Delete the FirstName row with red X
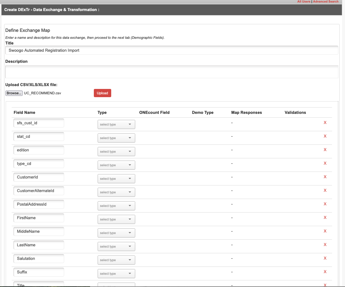Screen dimensions: 345x287 [x=325, y=217]
